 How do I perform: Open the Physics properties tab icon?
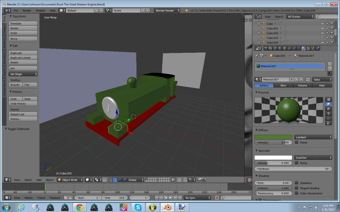coord(317,48)
